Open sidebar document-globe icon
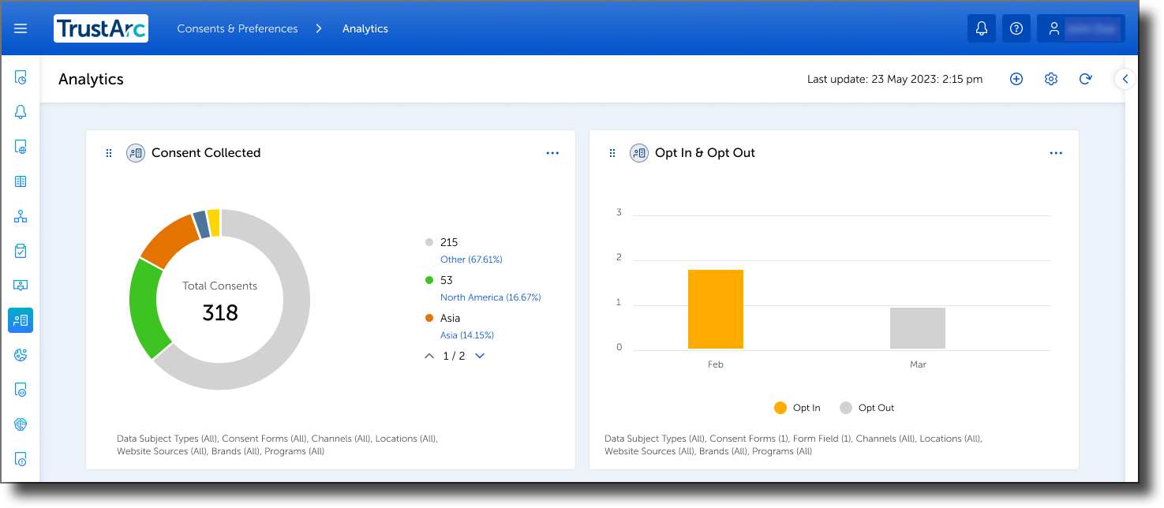The image size is (1164, 508). tap(21, 147)
